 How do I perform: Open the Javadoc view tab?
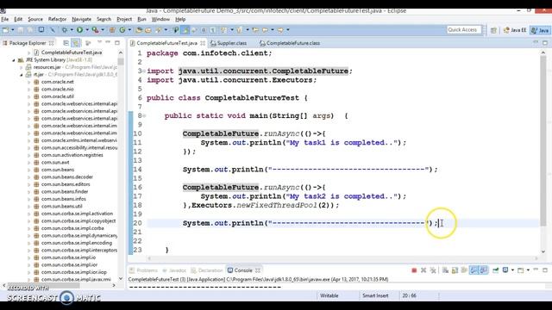174,270
